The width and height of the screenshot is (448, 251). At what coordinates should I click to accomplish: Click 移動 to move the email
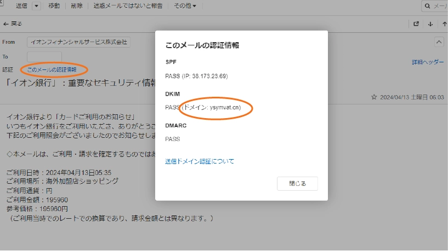coord(54,6)
